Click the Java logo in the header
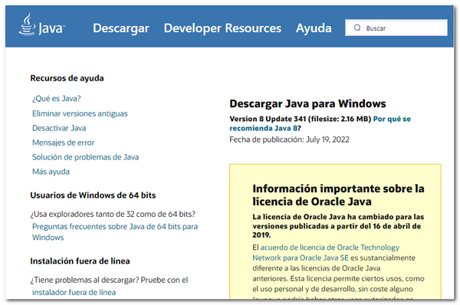This screenshot has width=460, height=305. click(x=42, y=25)
